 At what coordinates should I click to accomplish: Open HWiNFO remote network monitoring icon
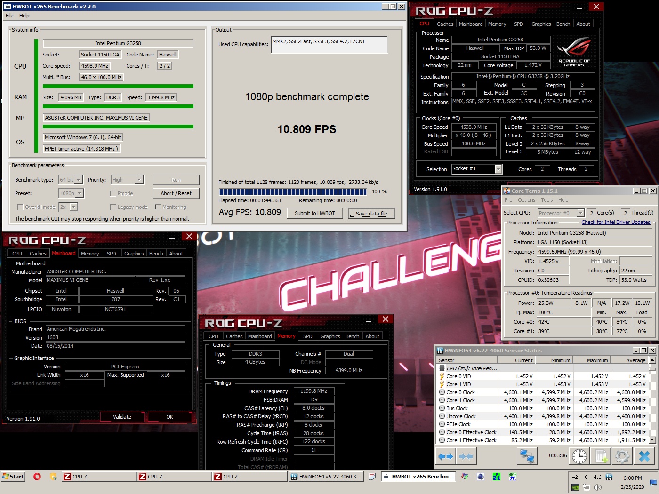point(527,456)
